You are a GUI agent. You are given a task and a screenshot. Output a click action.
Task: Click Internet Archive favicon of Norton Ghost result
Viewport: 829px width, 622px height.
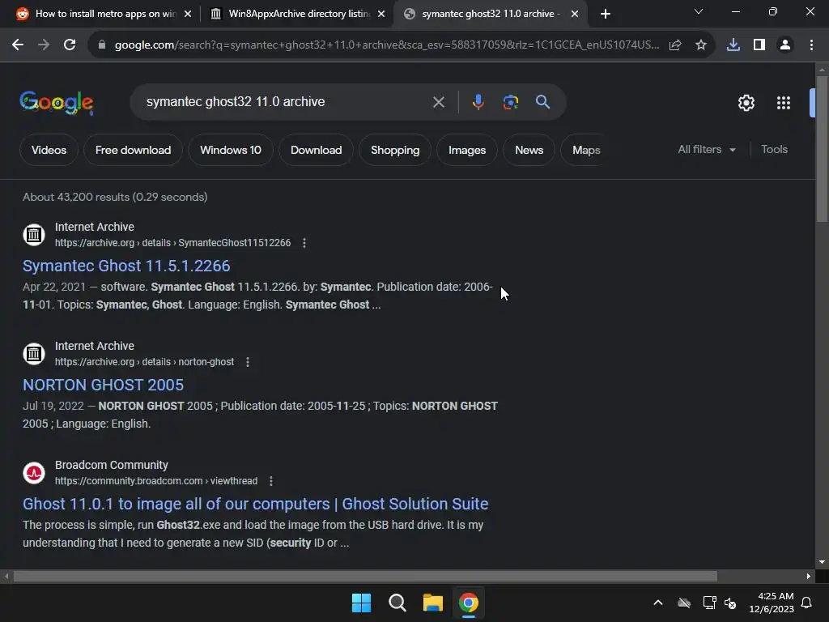(34, 353)
